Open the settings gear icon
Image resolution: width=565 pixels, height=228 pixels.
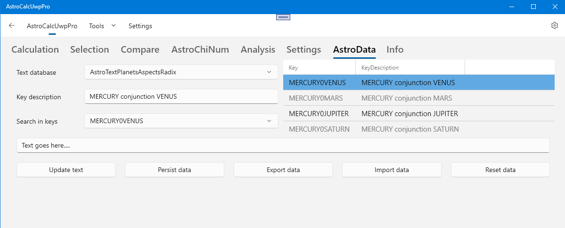tap(555, 26)
